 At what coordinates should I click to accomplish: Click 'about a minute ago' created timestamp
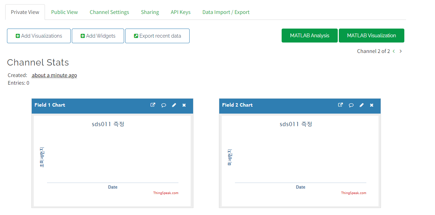pos(54,75)
